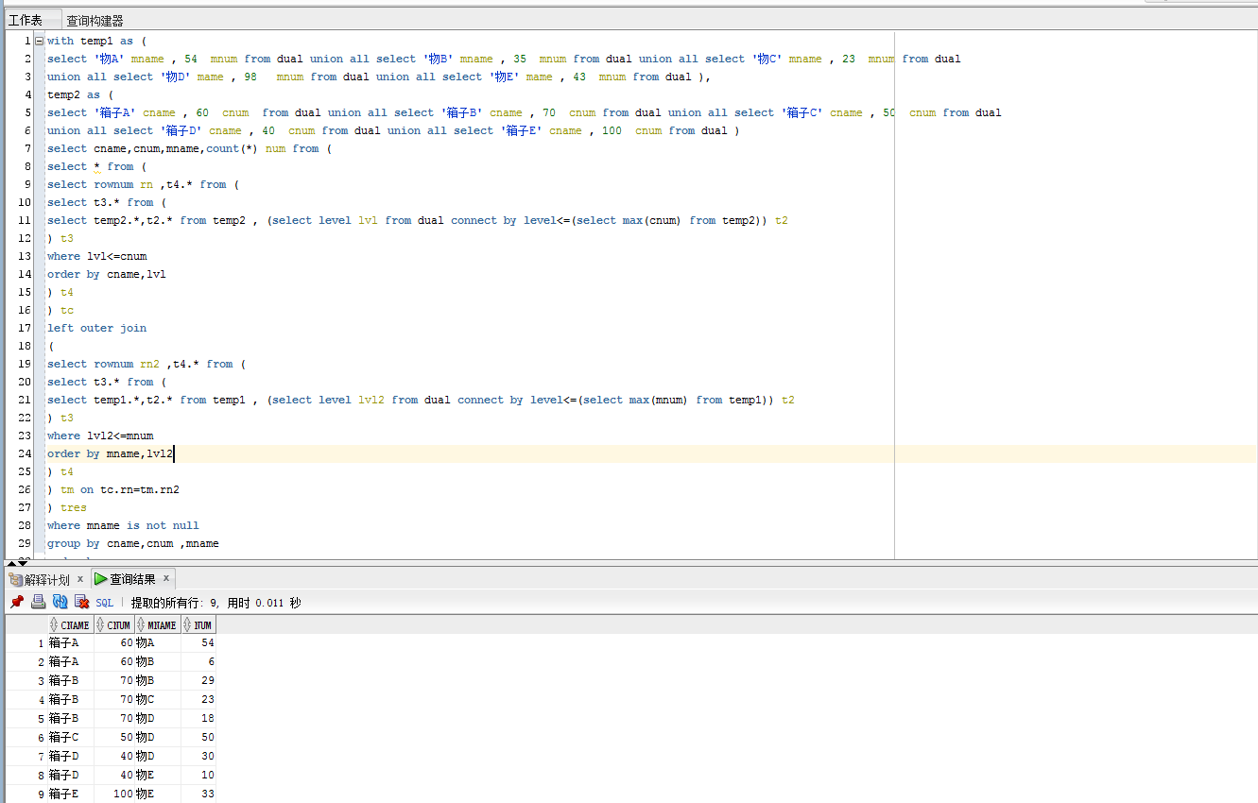This screenshot has width=1258, height=803.
Task: Click 'select * from (' on line 8
Action: click(x=96, y=166)
